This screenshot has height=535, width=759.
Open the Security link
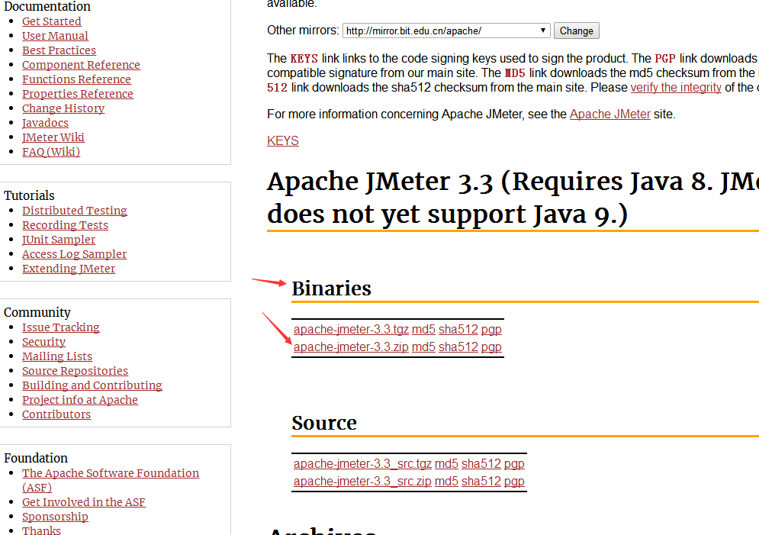tap(44, 342)
